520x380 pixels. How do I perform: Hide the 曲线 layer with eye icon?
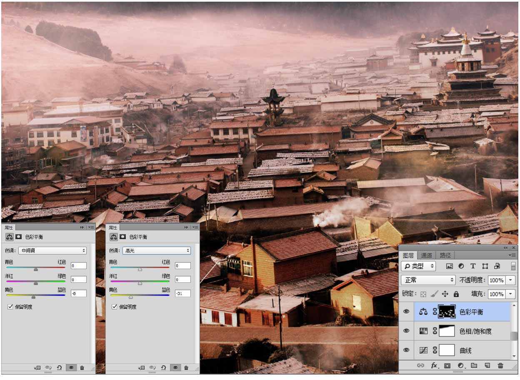[407, 350]
